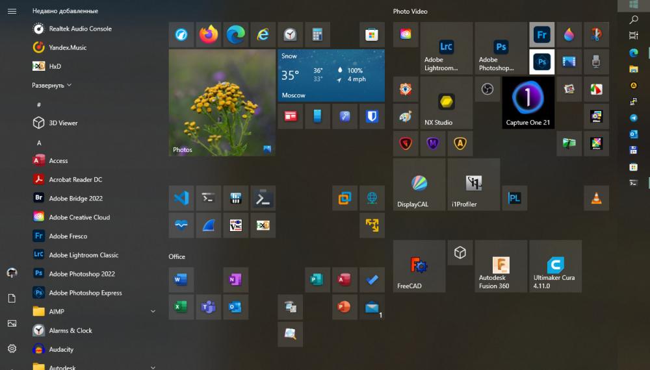Open DxO PhotoLab PL tile
The width and height of the screenshot is (650, 370).
514,198
